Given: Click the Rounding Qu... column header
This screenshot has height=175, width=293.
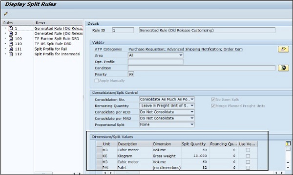Looking at the screenshot, I should pos(224,144).
